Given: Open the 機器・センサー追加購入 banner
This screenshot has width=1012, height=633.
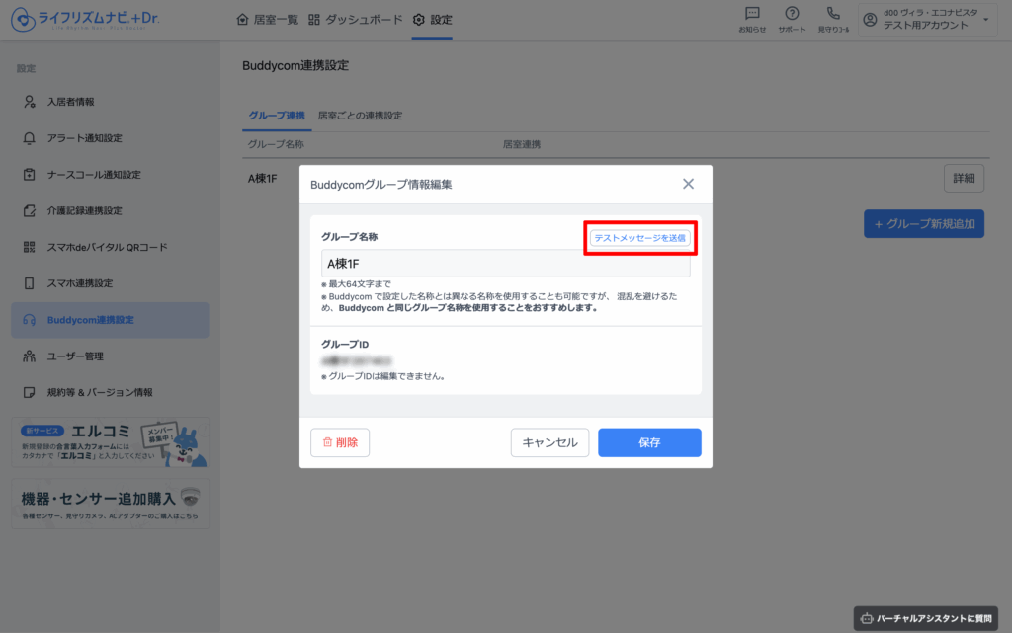Looking at the screenshot, I should [110, 504].
